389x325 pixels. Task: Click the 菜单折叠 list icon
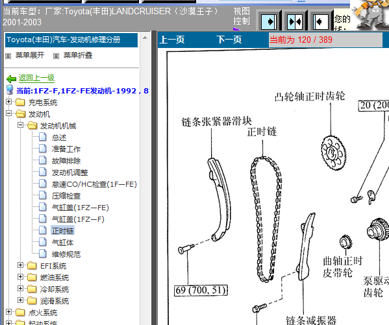56,56
